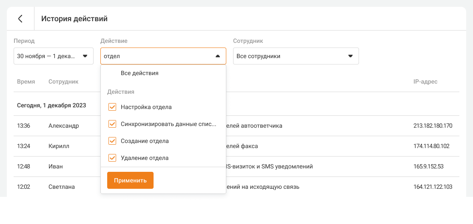The image size is (473, 224).
Task: Click the Период dropdown caret
Action: 85,56
